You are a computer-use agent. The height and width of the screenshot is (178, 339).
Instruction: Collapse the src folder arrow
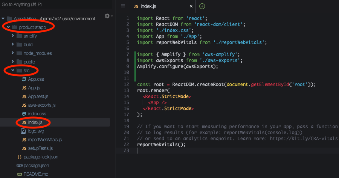13,70
